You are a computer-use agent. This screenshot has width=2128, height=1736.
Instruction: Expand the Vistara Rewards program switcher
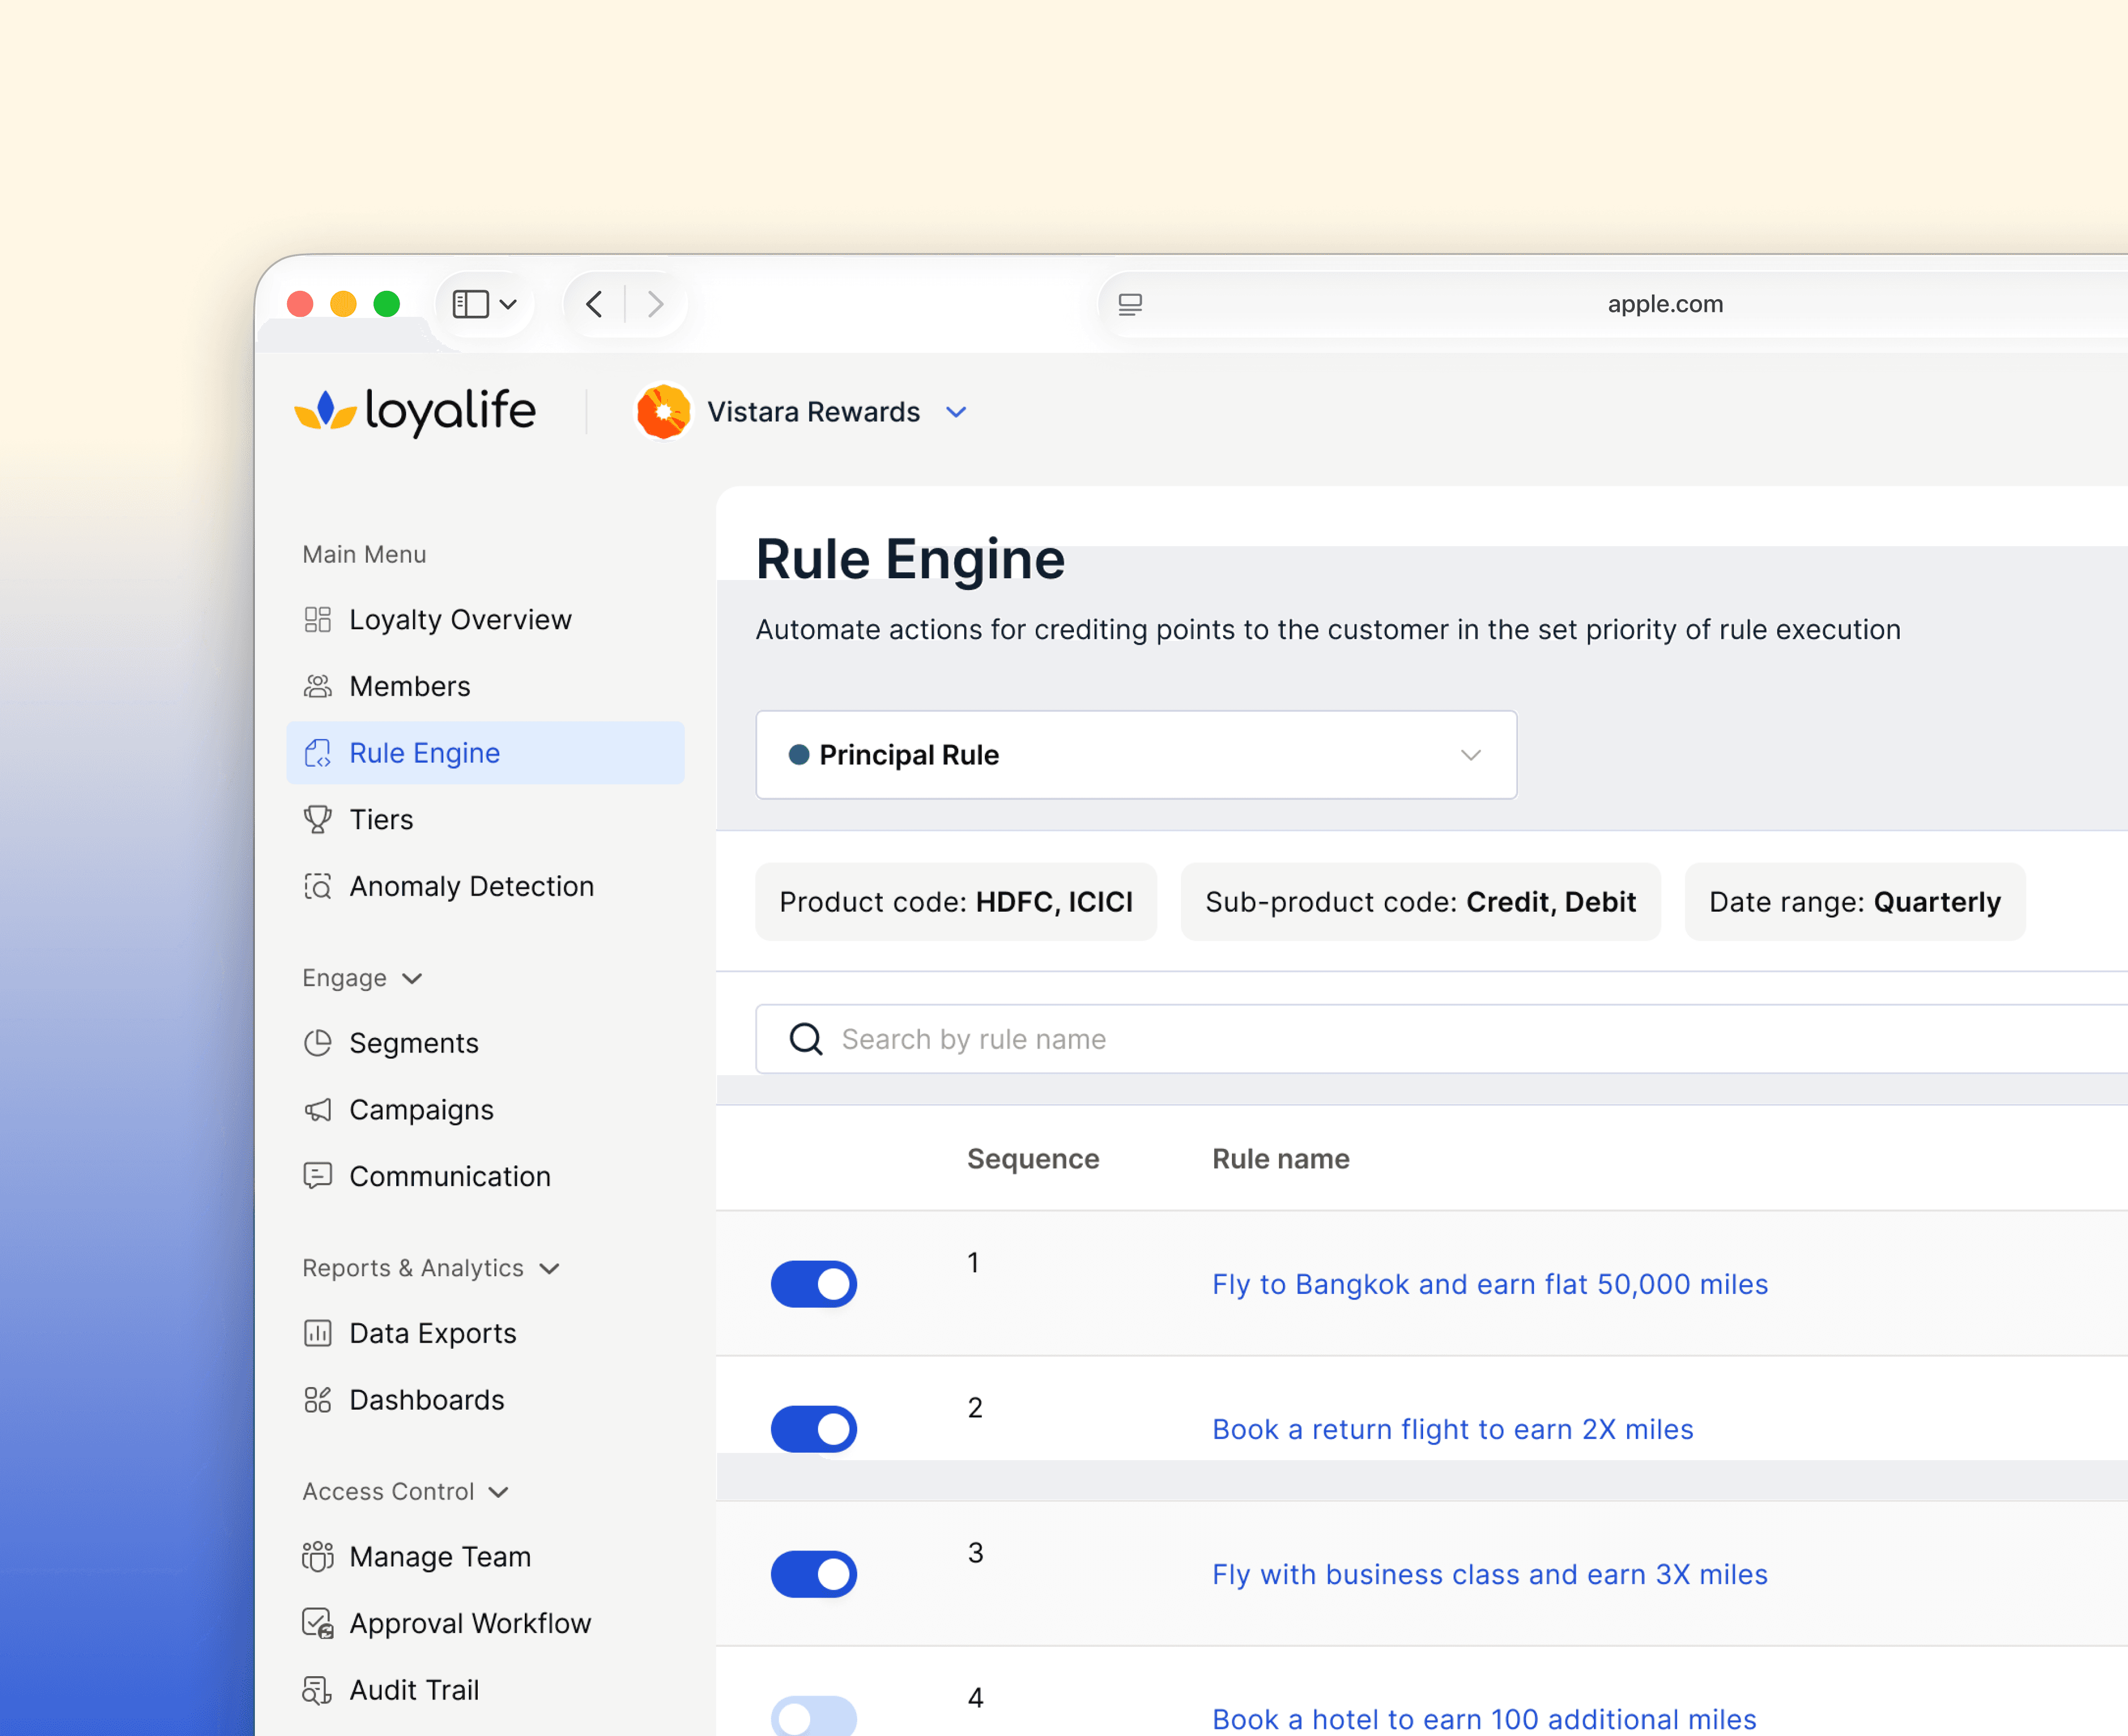point(956,412)
